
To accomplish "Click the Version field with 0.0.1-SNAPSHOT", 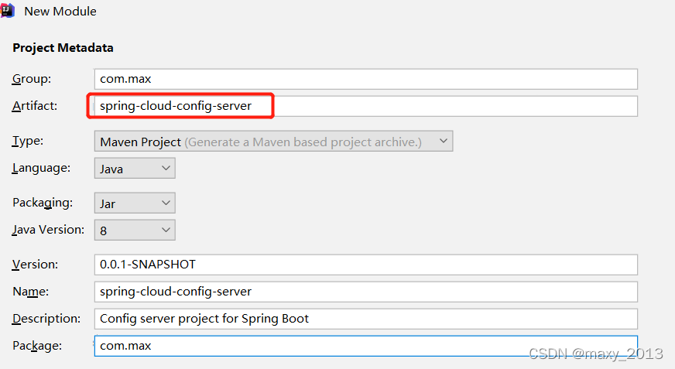I will click(365, 265).
